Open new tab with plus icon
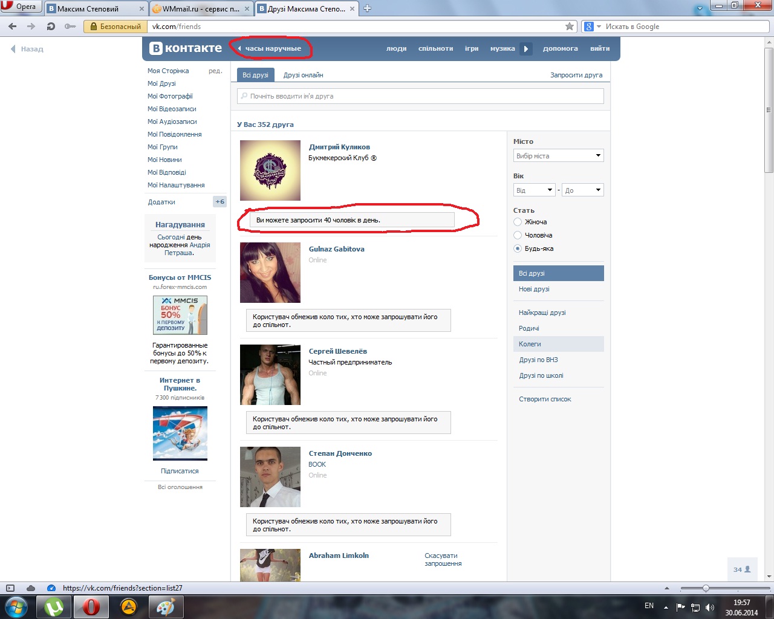774x619 pixels. 367,8
